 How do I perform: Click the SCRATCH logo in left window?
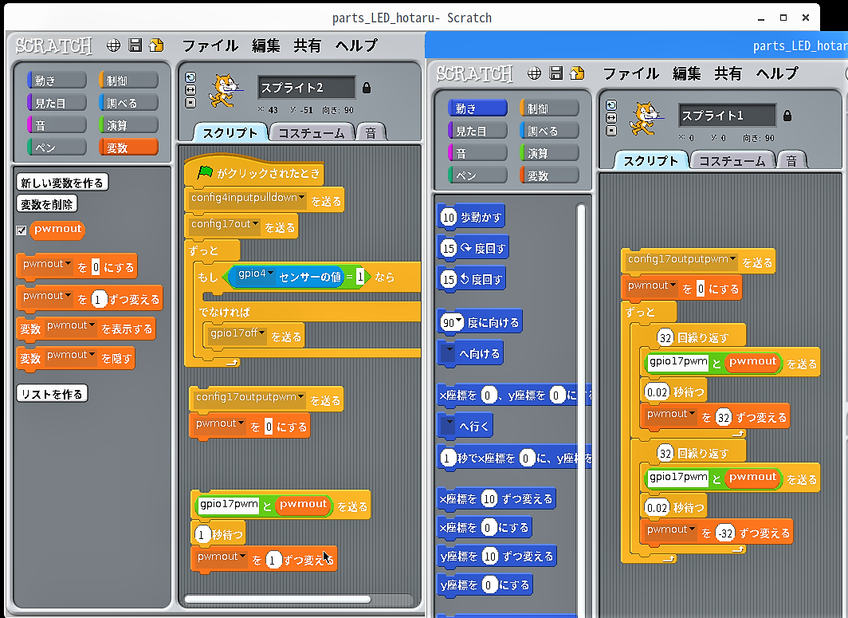point(53,46)
